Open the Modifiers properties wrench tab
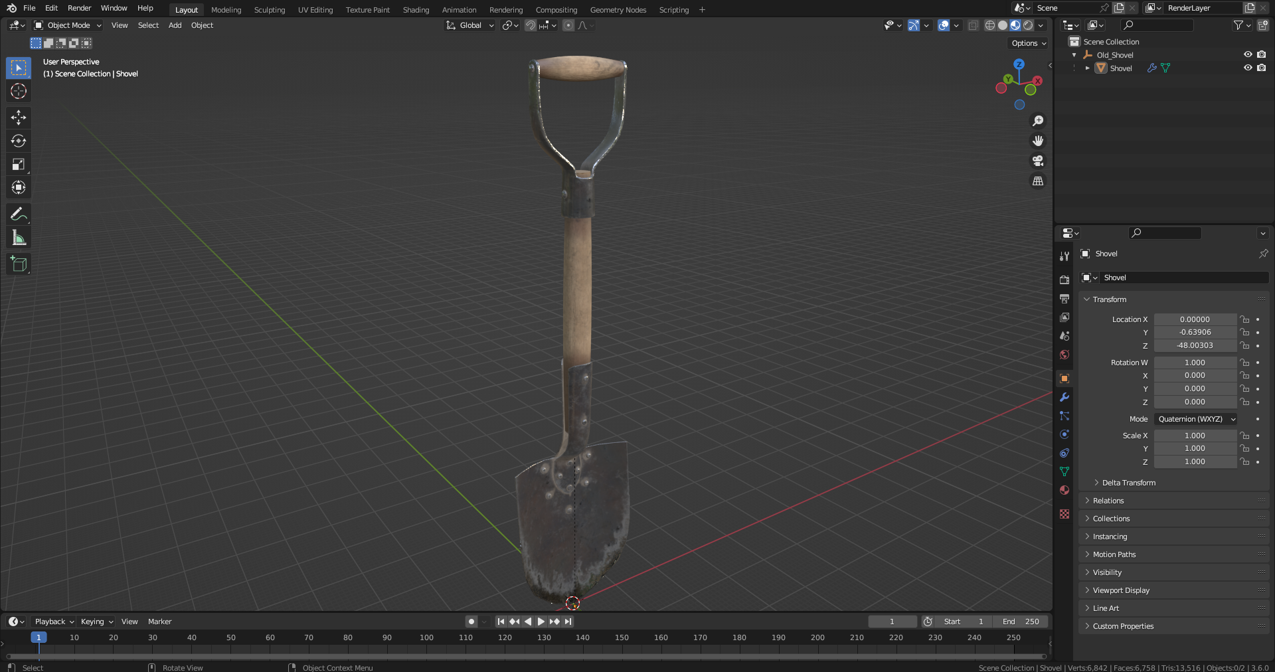Screen dimensions: 1275x672 pyautogui.click(x=1064, y=397)
